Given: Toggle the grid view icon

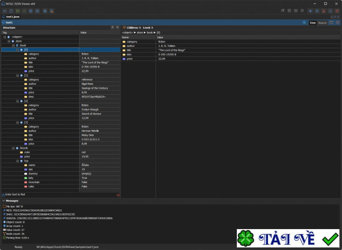Looking at the screenshot, I should (289, 11).
